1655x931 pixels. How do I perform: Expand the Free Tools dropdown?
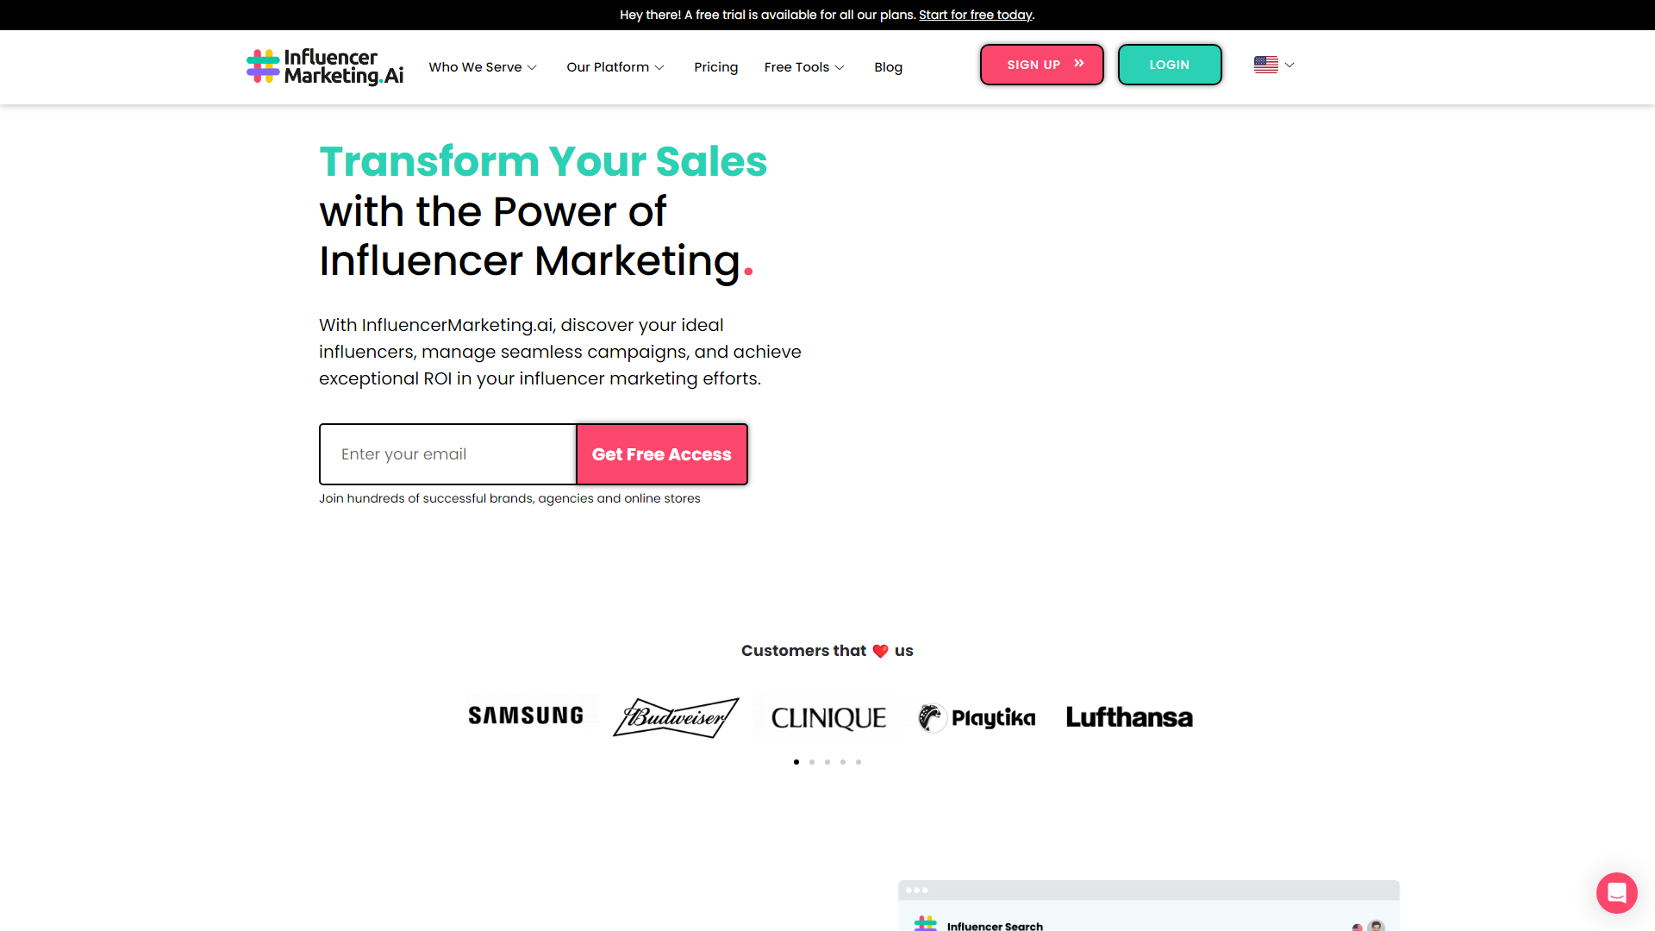[804, 67]
